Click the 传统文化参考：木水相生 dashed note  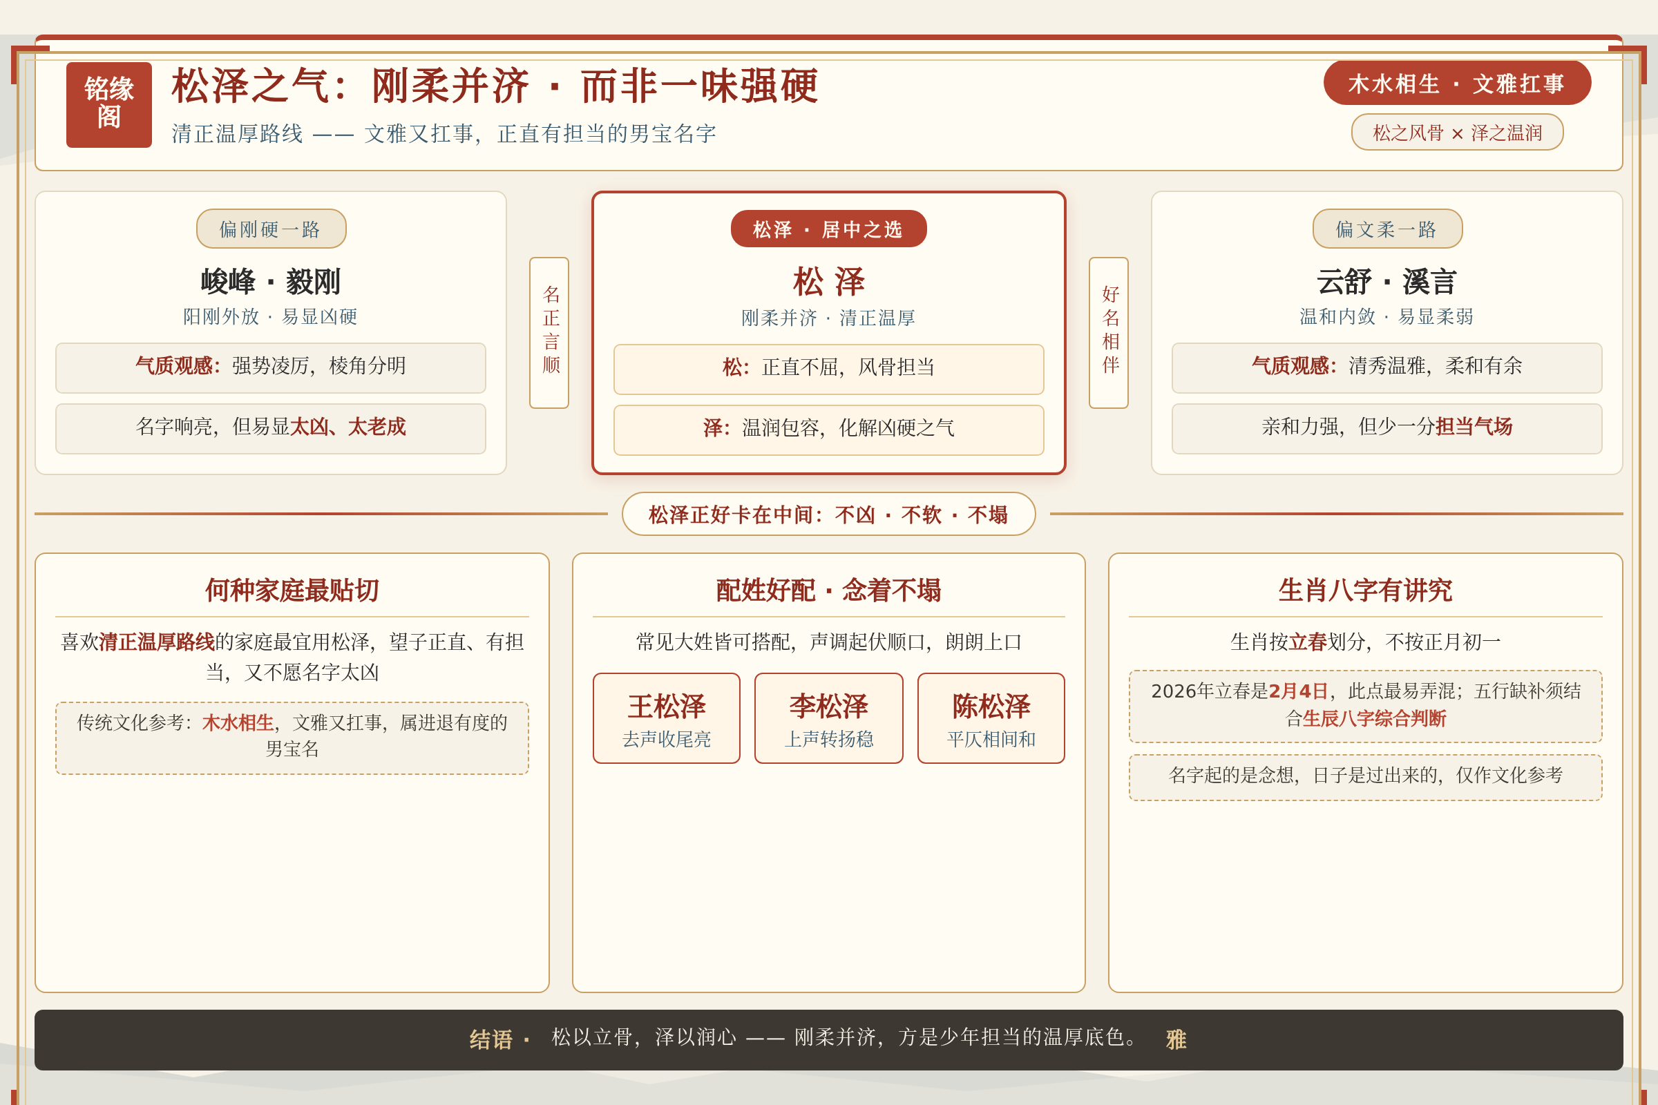(x=292, y=737)
